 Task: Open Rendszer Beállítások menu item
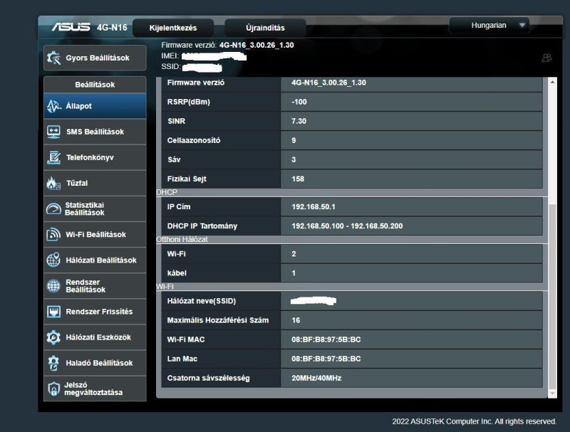(x=95, y=285)
